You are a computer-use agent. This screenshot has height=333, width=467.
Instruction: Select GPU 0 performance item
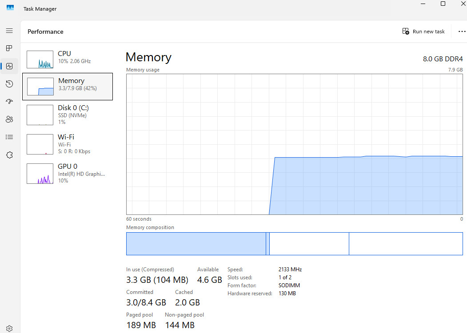[x=68, y=174]
